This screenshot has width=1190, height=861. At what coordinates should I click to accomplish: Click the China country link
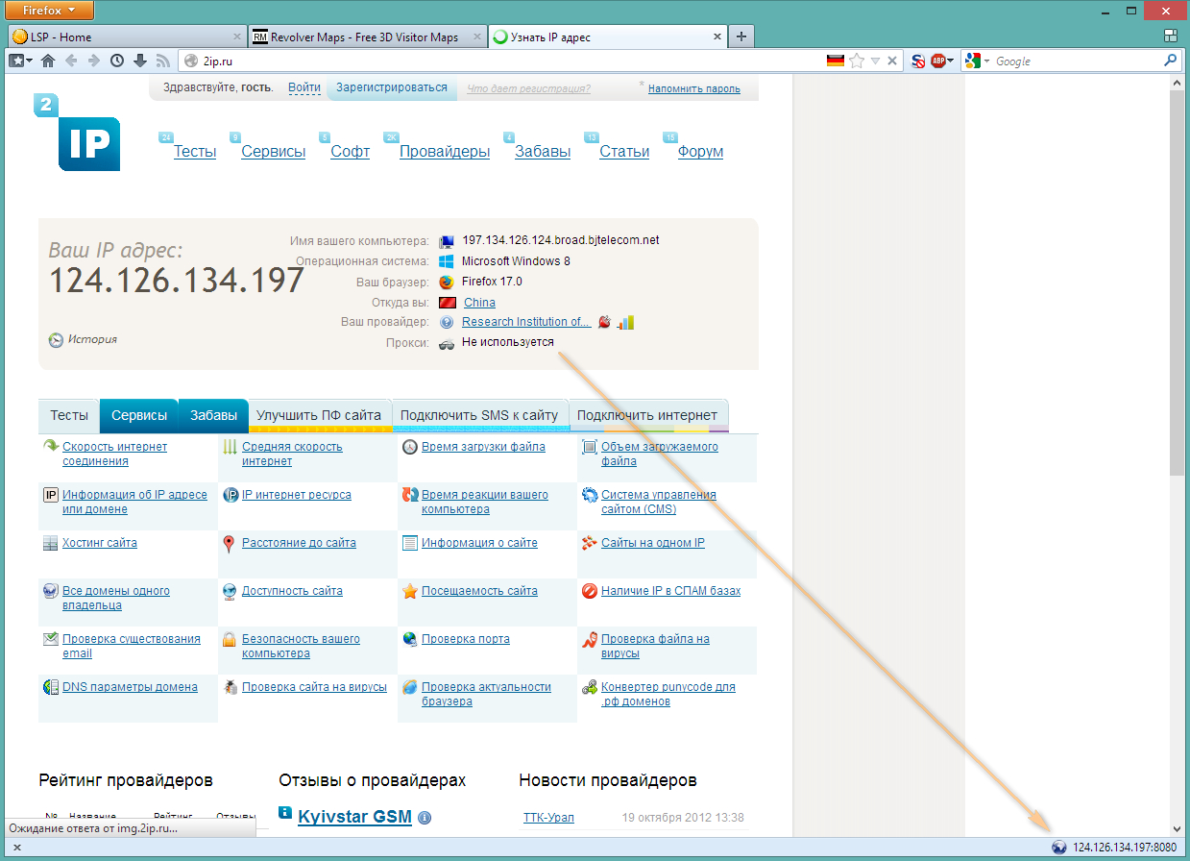tap(479, 303)
